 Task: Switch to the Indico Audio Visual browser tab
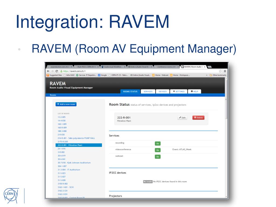(x=139, y=67)
